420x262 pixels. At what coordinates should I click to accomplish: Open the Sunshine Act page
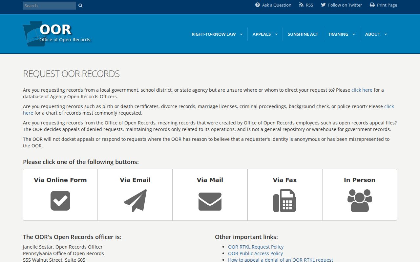tap(303, 34)
